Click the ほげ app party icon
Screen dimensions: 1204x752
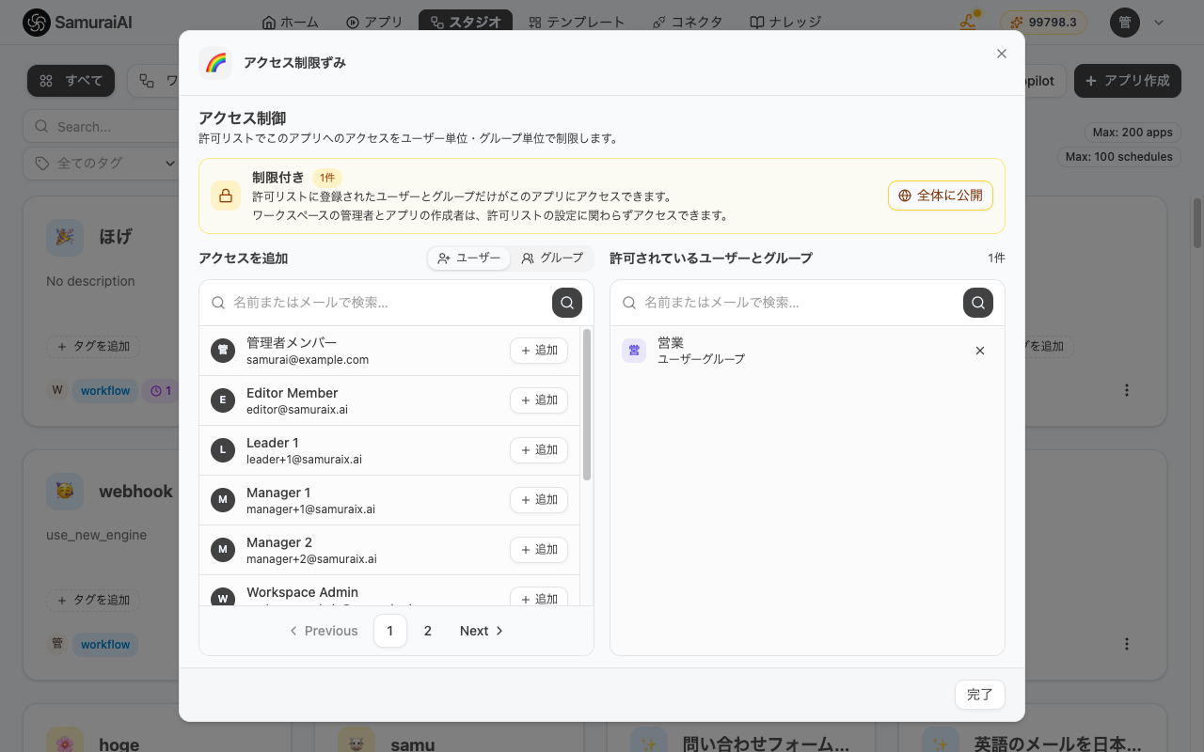pyautogui.click(x=65, y=237)
